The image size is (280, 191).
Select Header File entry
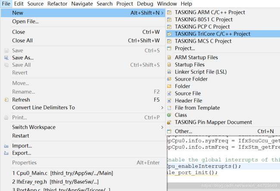click(223, 101)
